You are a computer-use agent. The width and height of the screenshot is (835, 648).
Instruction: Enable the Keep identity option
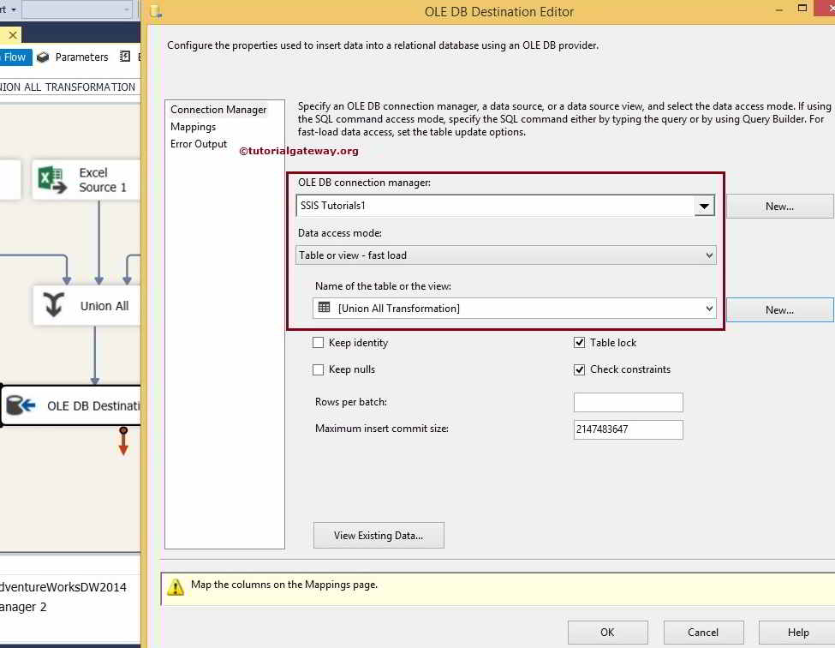[x=319, y=342]
